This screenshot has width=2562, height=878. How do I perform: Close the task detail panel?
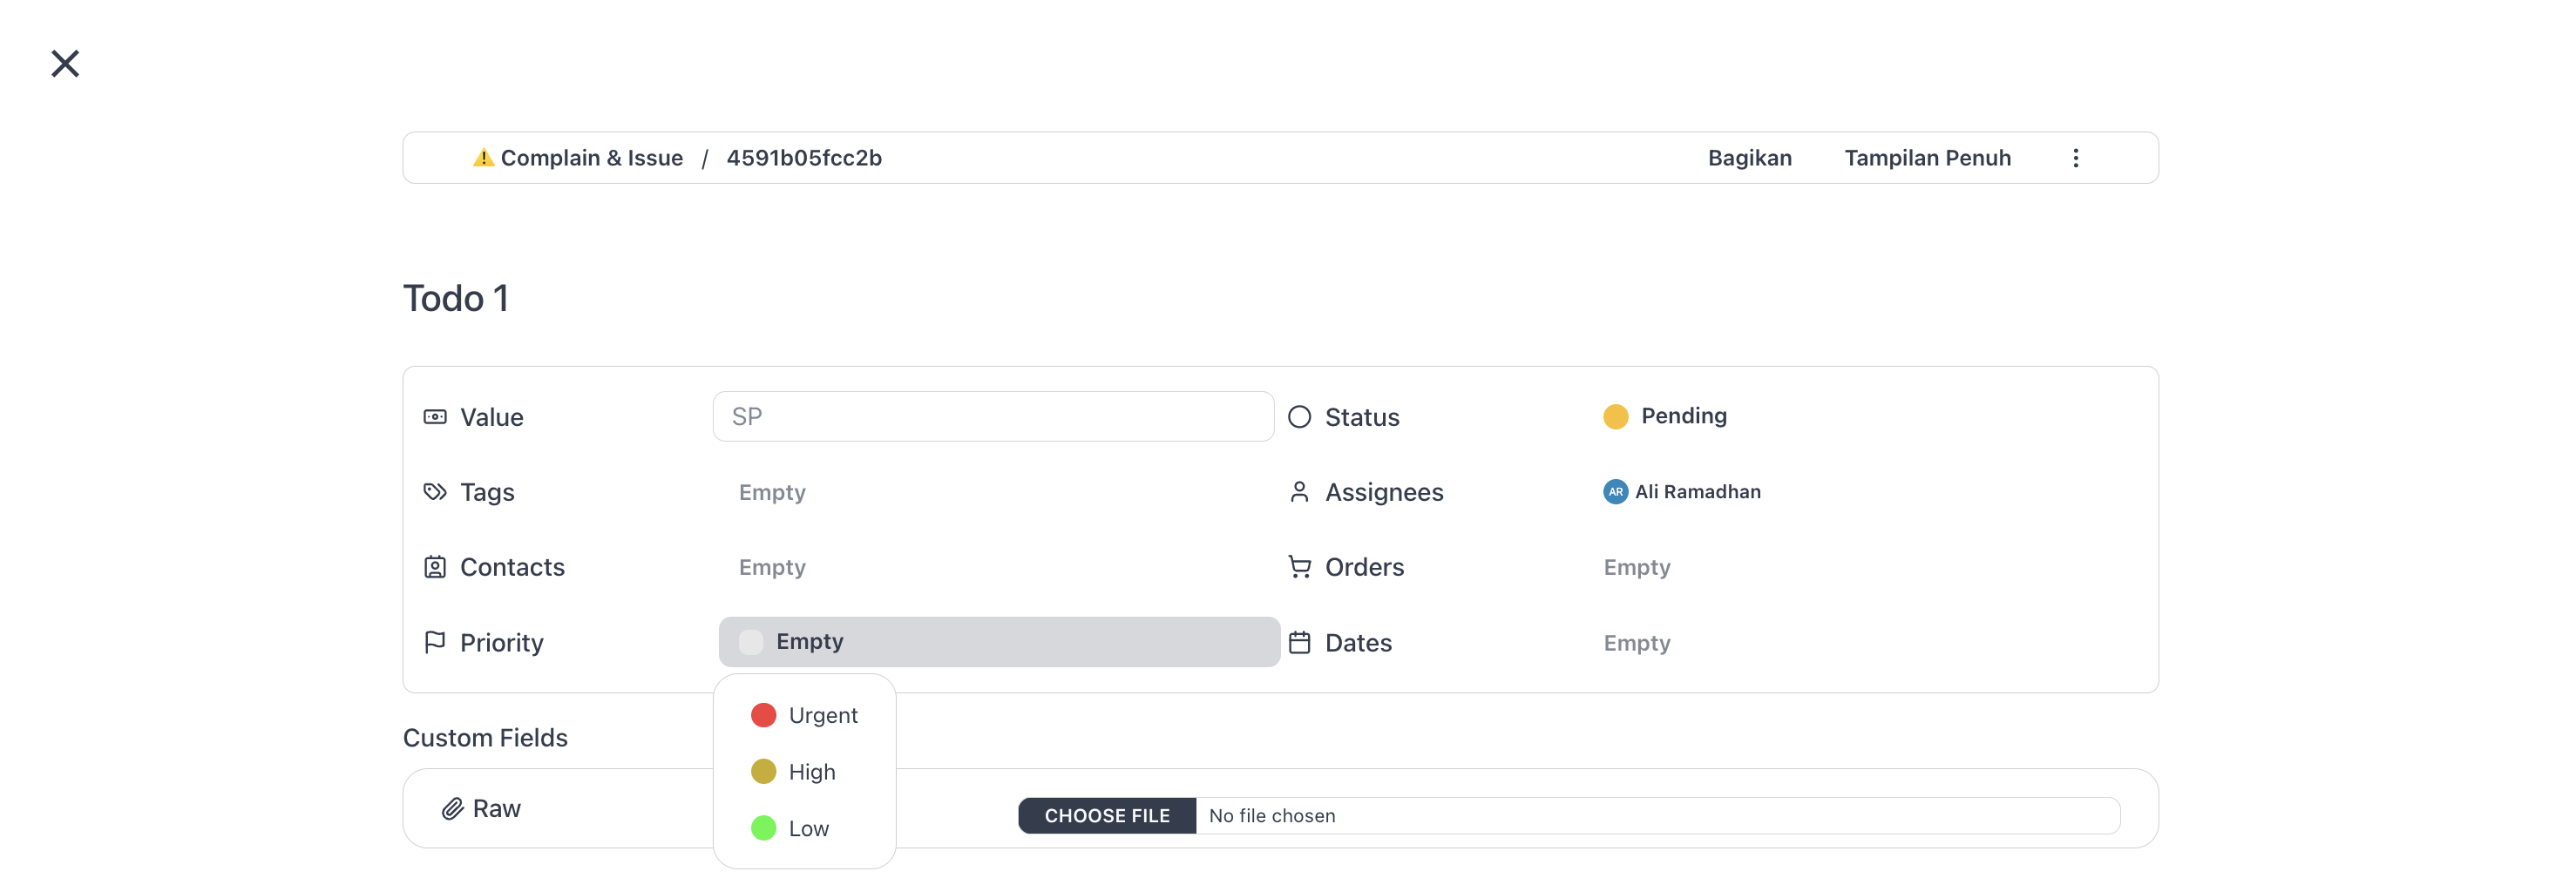(65, 64)
